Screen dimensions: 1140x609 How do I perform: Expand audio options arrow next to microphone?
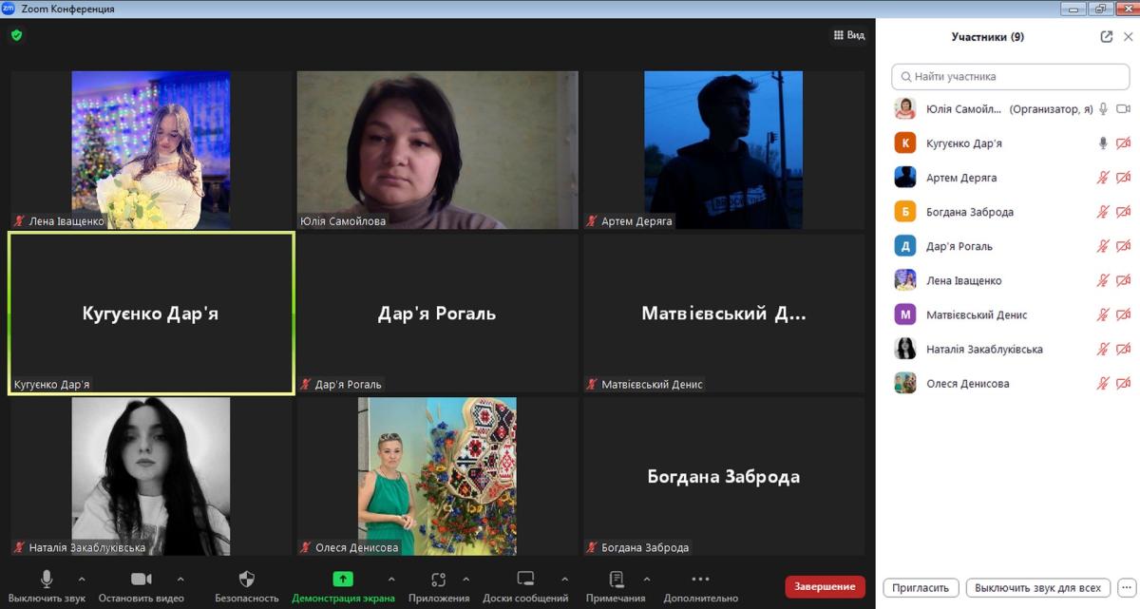(82, 578)
